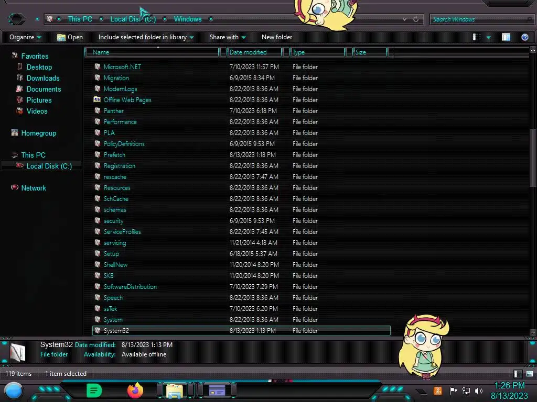The image size is (537, 402).
Task: Open the green notes app on taskbar
Action: 94,390
